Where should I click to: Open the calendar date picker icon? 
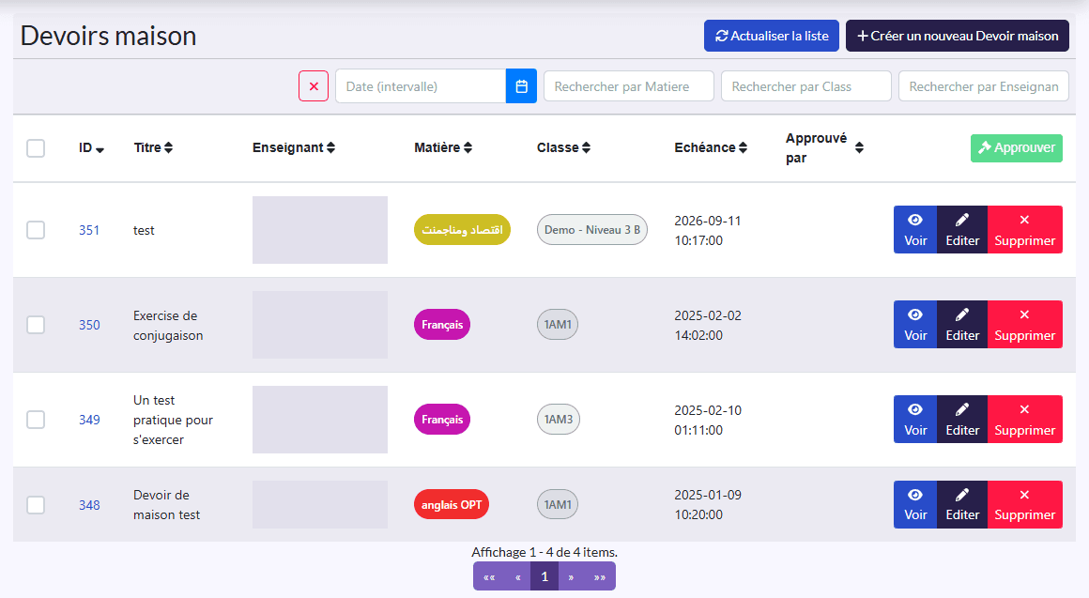(521, 86)
